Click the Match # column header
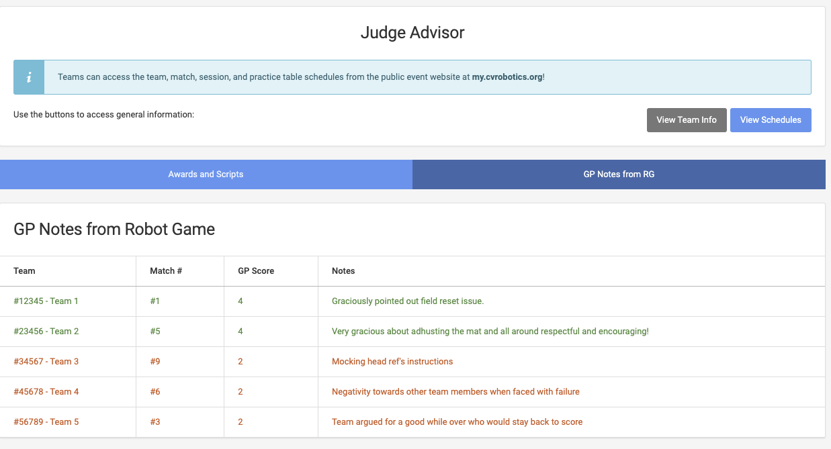 tap(166, 271)
